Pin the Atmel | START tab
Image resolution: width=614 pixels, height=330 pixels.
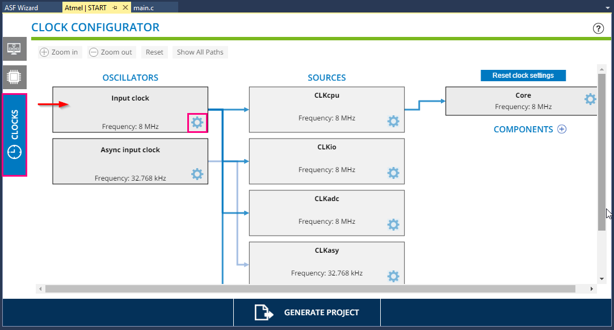[115, 7]
